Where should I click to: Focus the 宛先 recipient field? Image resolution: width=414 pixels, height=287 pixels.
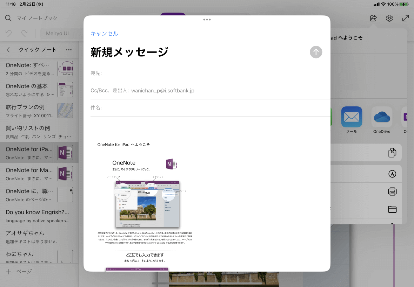pyautogui.click(x=210, y=73)
